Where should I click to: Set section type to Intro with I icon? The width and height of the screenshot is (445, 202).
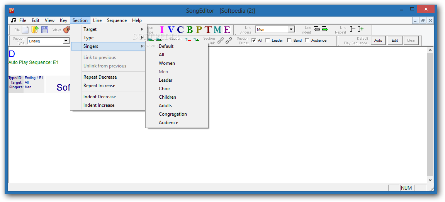[x=162, y=29]
